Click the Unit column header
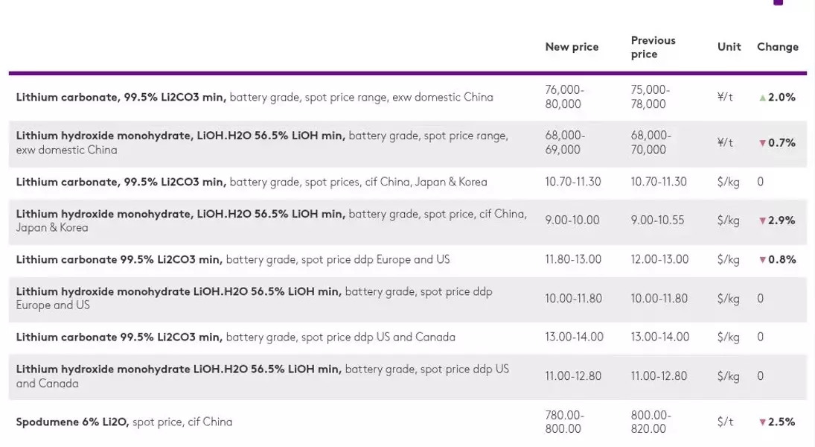The height and width of the screenshot is (447, 815). tap(729, 47)
